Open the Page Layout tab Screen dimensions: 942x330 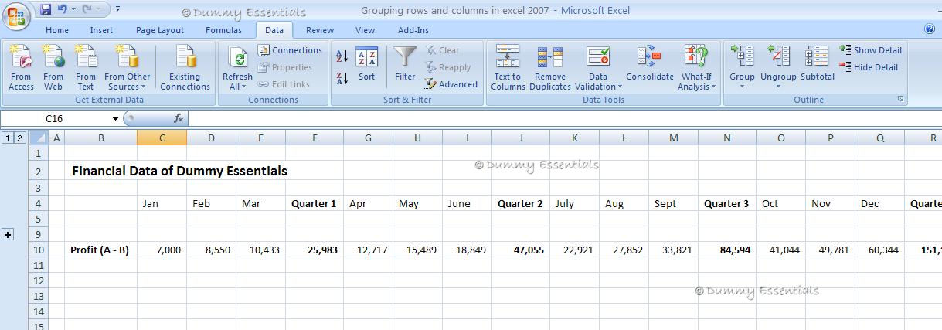click(x=160, y=30)
